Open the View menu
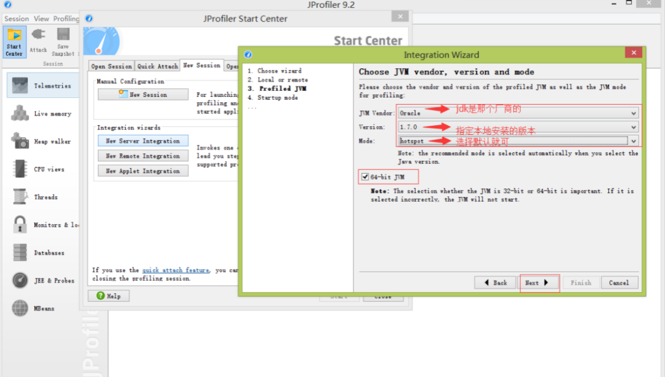The height and width of the screenshot is (377, 665). click(x=41, y=18)
